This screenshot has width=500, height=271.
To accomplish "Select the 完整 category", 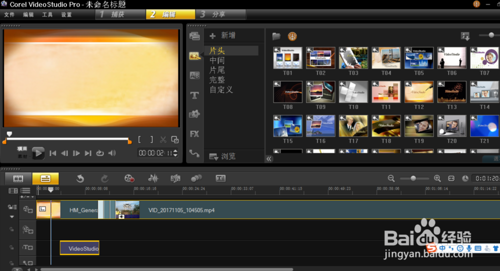I will [x=217, y=79].
